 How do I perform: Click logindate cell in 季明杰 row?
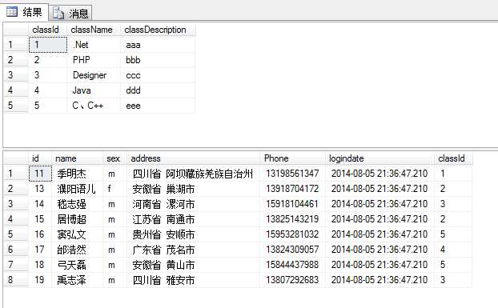point(380,174)
